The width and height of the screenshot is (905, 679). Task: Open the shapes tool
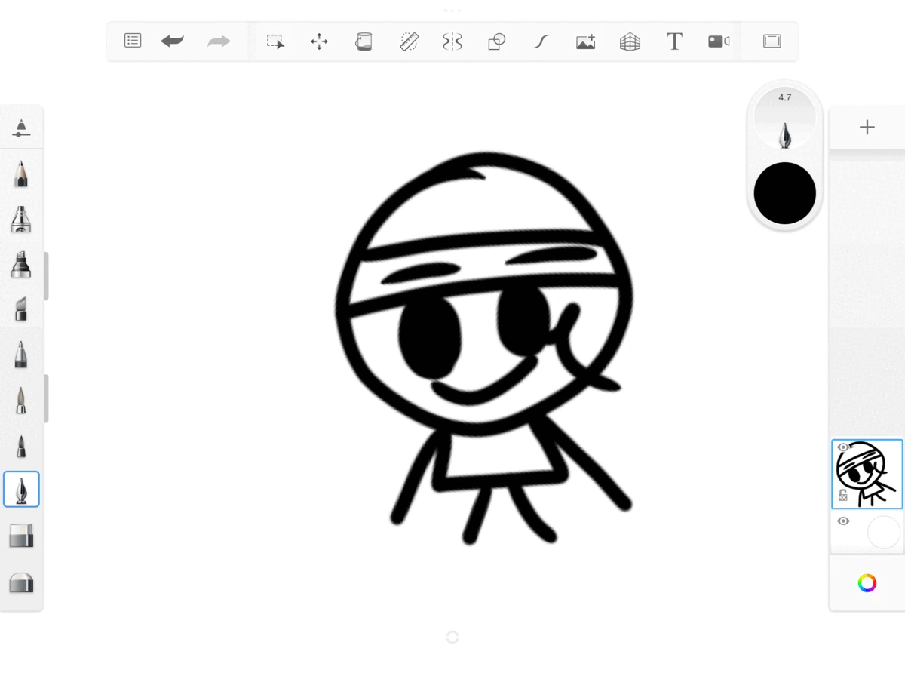click(x=495, y=41)
